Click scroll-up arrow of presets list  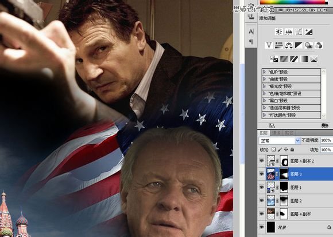point(324,71)
